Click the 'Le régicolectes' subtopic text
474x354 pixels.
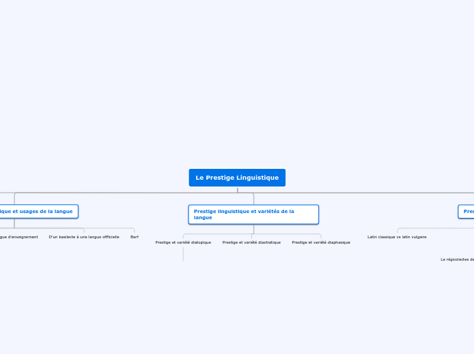(x=457, y=259)
